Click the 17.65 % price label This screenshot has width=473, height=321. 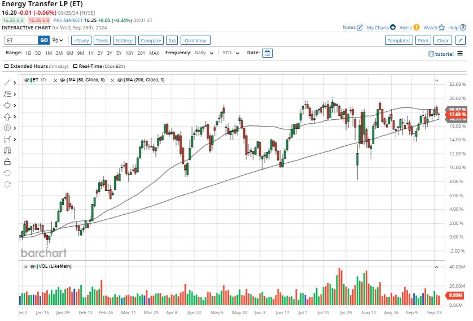[x=457, y=115]
